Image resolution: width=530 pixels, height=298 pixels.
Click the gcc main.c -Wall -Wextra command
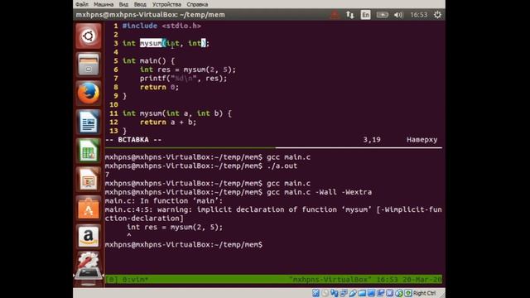click(319, 192)
